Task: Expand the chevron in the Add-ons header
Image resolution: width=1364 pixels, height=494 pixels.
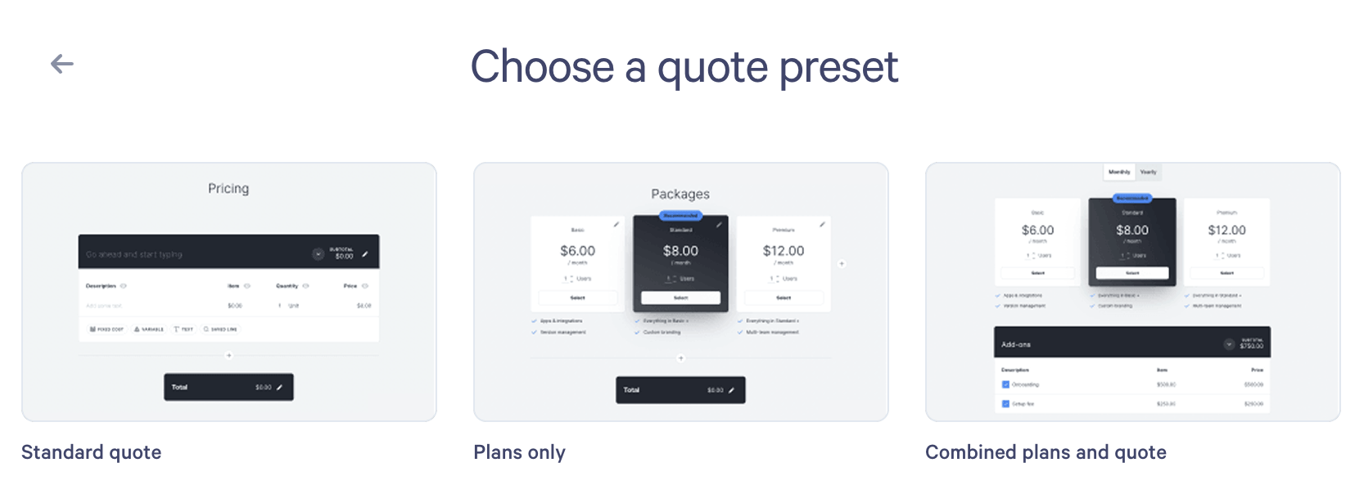Action: pyautogui.click(x=1229, y=344)
